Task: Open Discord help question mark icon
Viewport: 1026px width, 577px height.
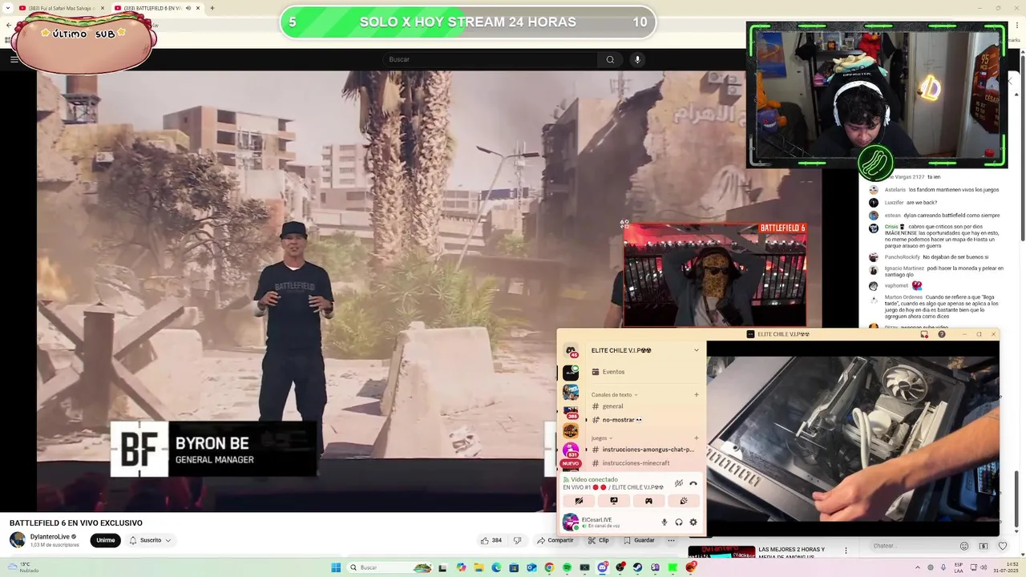Action: click(942, 334)
